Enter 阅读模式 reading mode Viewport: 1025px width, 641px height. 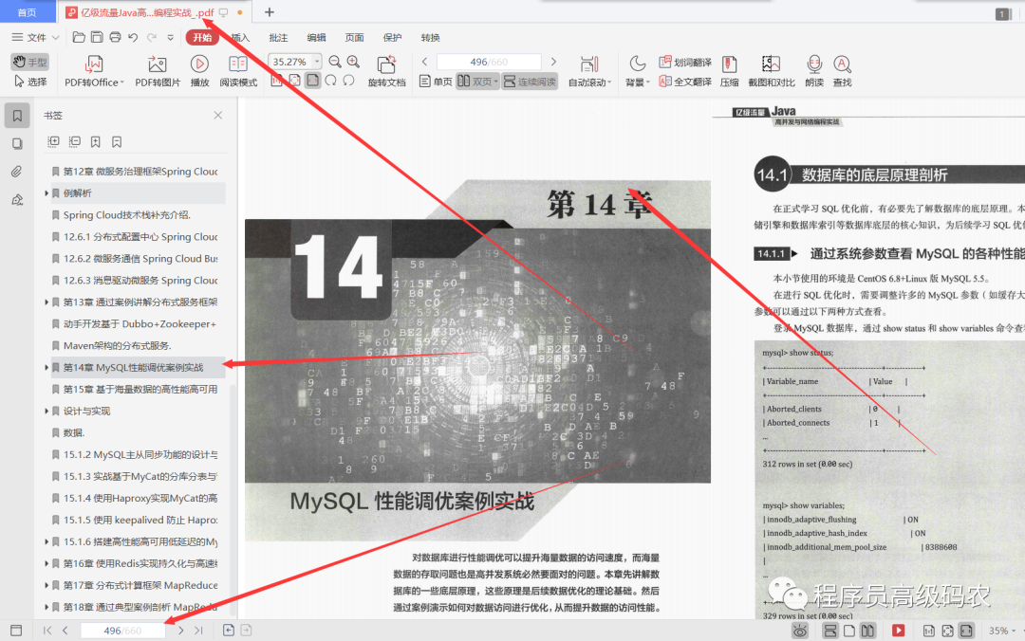238,71
